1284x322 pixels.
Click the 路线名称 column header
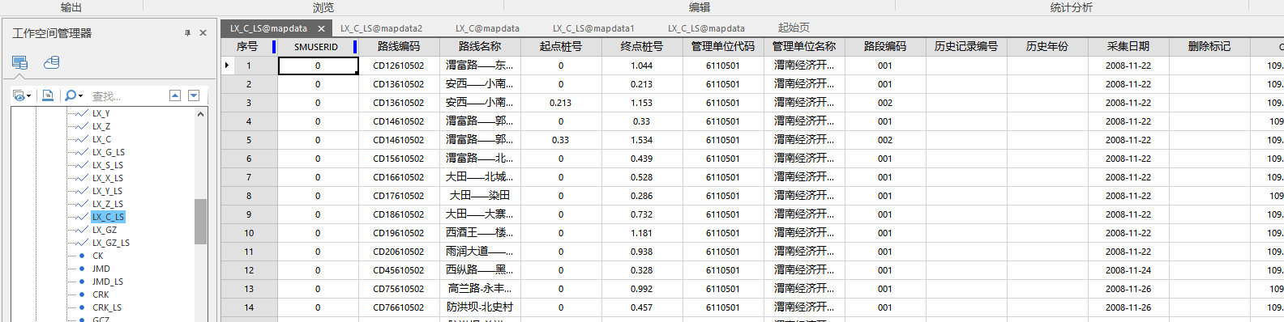pyautogui.click(x=480, y=47)
